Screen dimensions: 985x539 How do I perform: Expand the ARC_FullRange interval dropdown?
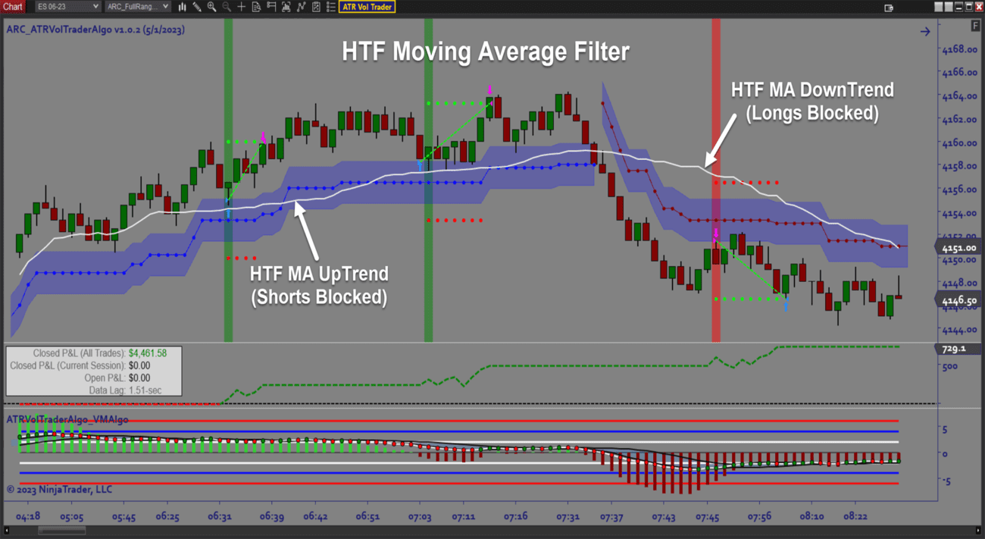137,7
